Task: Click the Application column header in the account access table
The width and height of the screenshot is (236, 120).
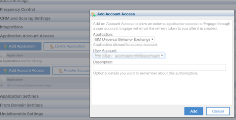Action: tap(15, 80)
